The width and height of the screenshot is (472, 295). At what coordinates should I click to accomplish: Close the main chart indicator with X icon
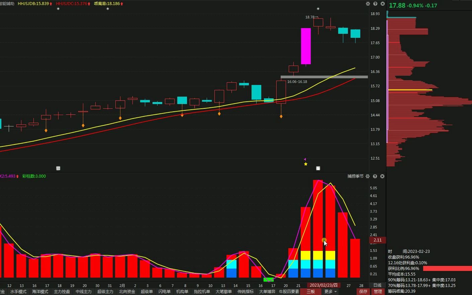[382, 4]
